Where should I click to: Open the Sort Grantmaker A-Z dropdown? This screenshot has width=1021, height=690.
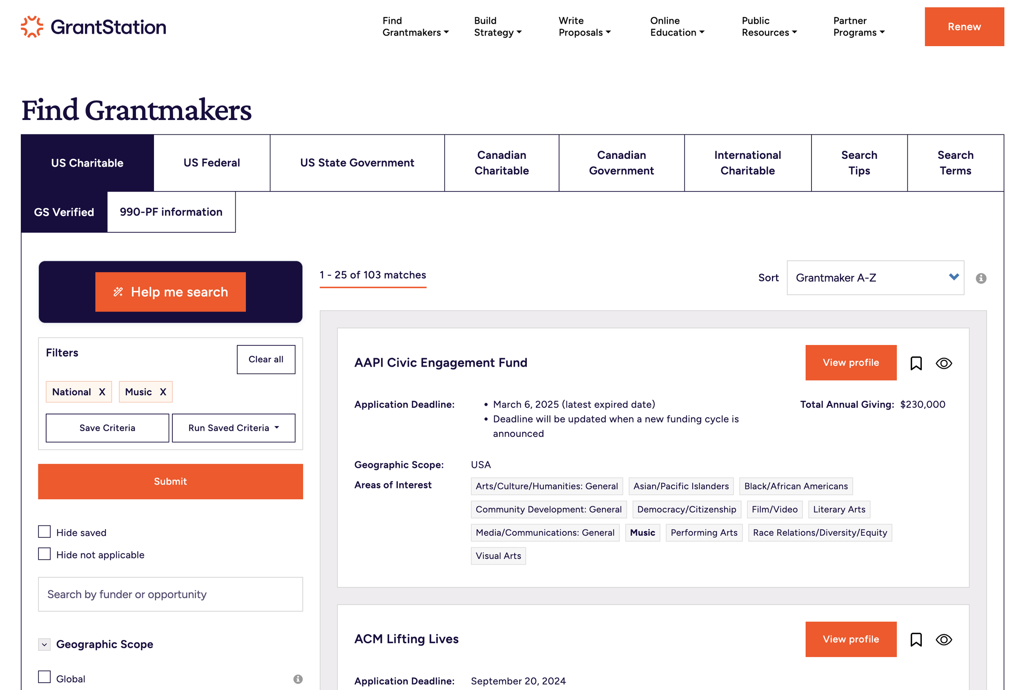tap(875, 278)
